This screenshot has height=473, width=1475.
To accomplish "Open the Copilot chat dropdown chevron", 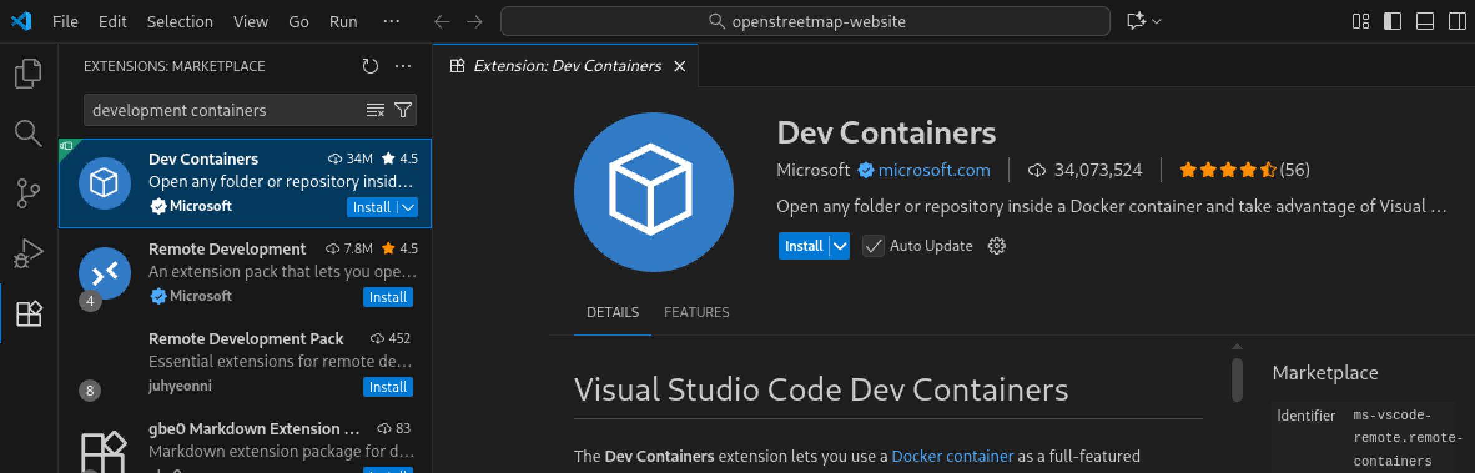I will click(x=1156, y=22).
